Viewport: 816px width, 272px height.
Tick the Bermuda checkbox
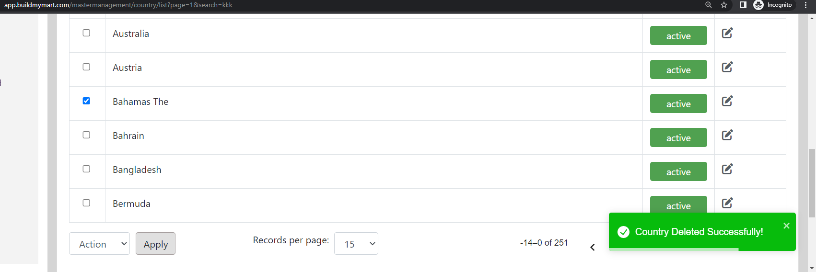coord(86,203)
